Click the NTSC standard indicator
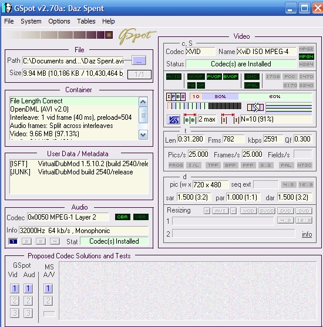This screenshot has width=323, height=327. [x=304, y=165]
